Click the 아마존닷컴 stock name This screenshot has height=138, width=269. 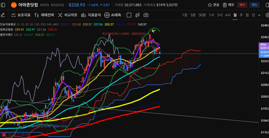click(28, 5)
